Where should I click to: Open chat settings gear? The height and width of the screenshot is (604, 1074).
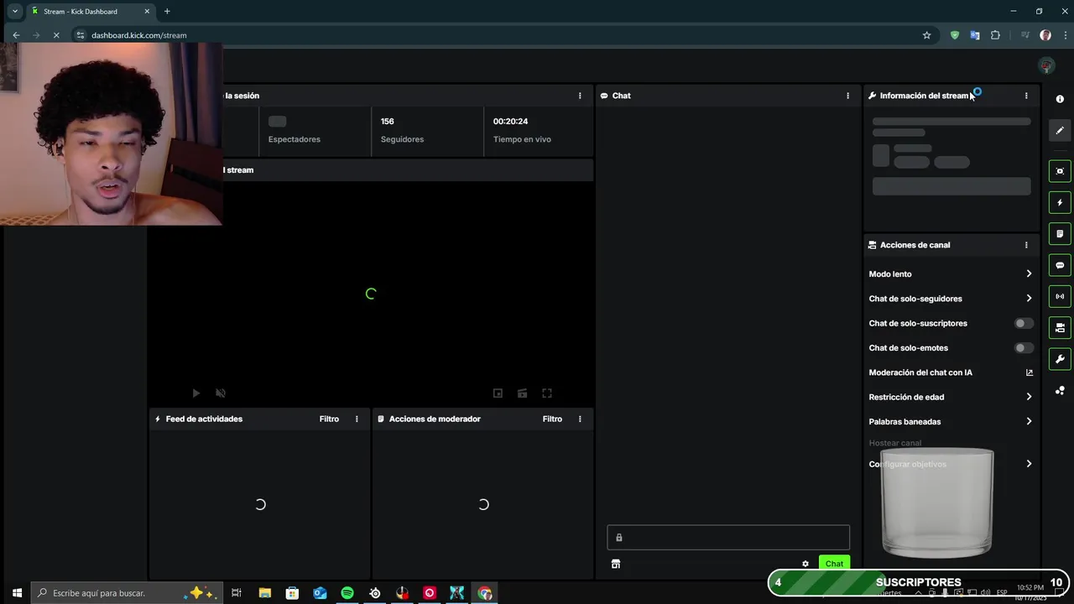click(x=805, y=564)
